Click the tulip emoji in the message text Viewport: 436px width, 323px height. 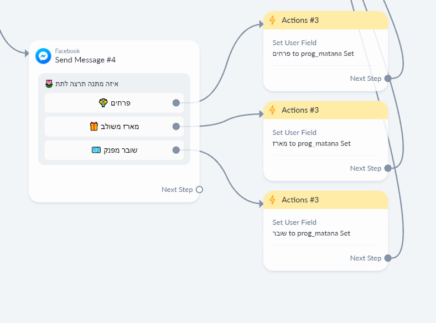(49, 84)
